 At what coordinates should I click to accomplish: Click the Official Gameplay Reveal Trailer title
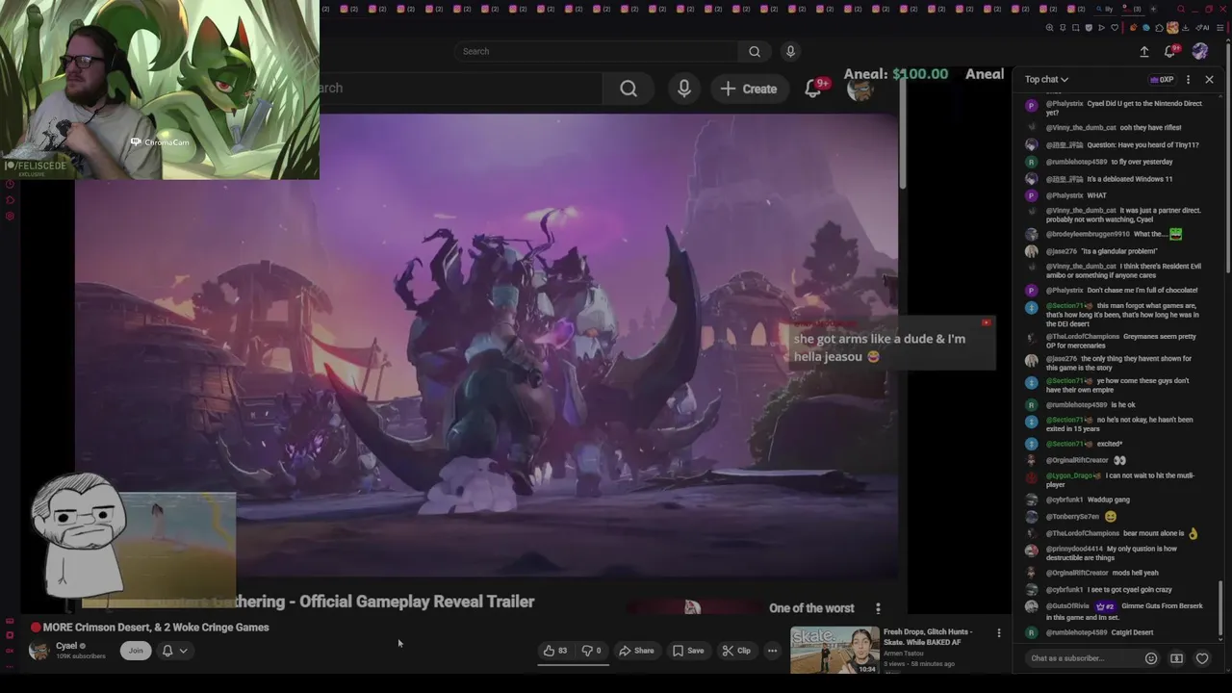tap(417, 602)
